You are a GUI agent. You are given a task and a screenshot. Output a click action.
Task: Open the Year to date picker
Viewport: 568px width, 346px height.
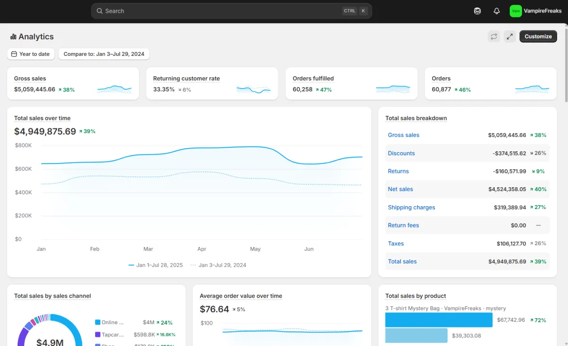pyautogui.click(x=31, y=54)
